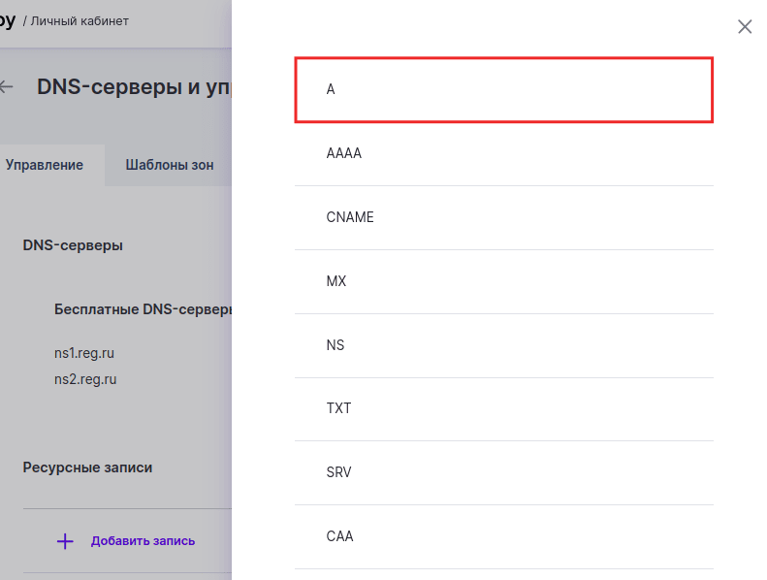Click the Добавить запись link
767x580 pixels.
tap(143, 541)
